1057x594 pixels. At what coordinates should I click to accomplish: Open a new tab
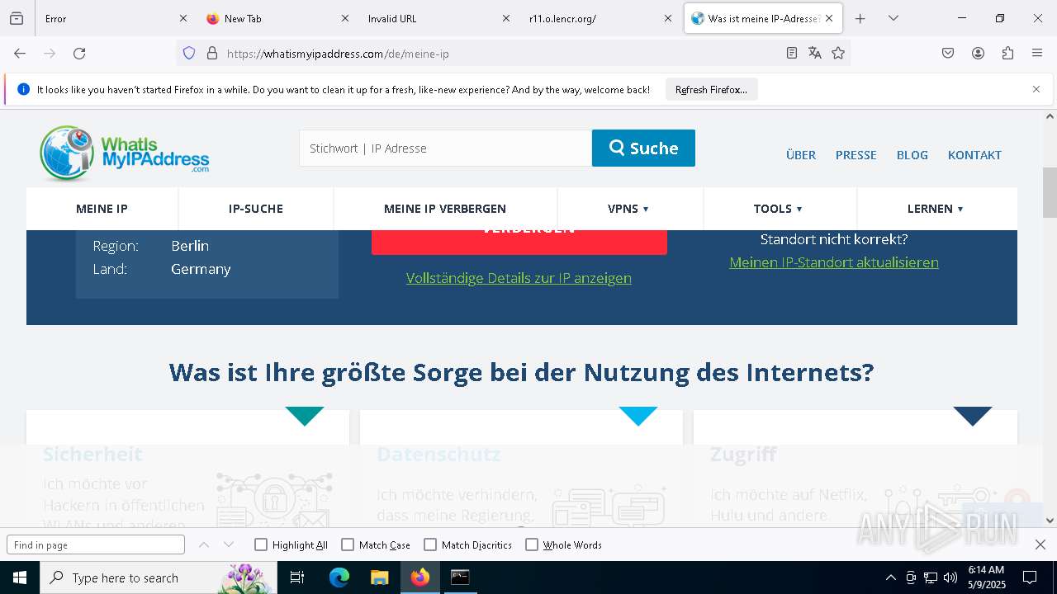click(860, 18)
